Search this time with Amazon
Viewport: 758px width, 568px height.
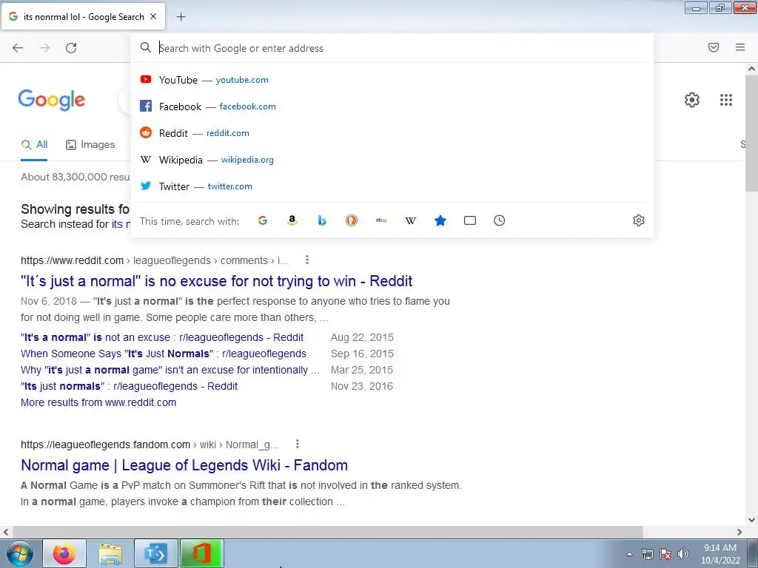[x=292, y=220]
